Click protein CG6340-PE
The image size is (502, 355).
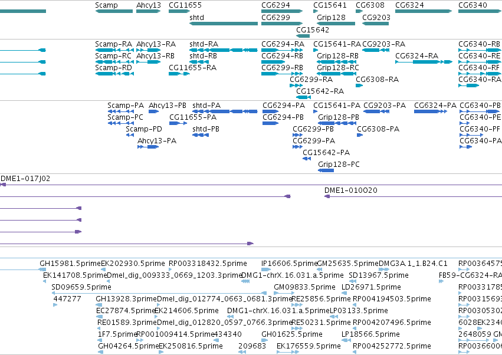click(x=480, y=117)
